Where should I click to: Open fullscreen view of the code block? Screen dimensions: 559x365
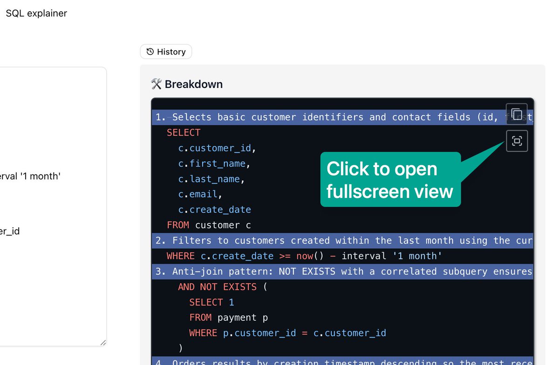point(517,141)
